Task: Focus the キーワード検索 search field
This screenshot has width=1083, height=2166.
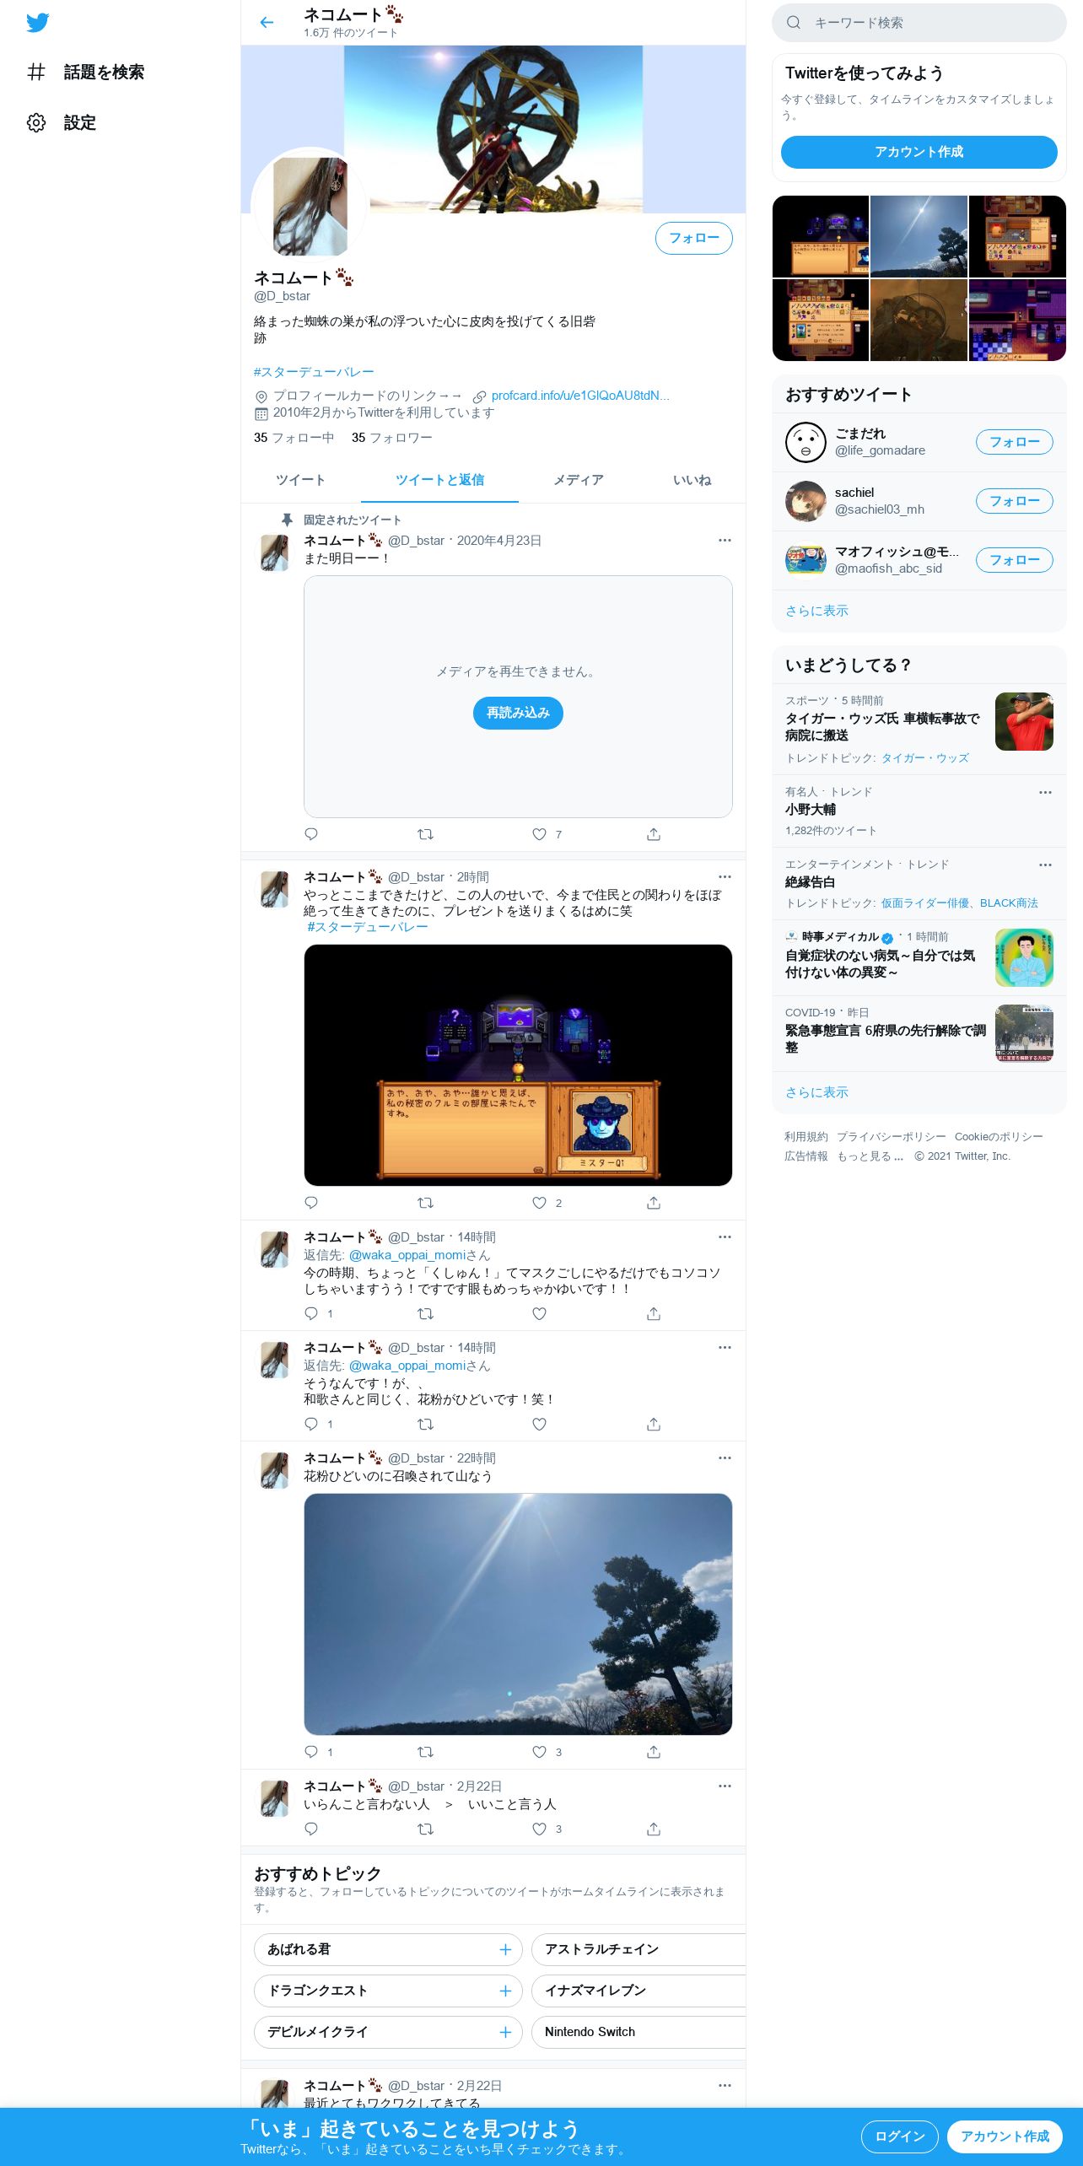Action: 919,23
